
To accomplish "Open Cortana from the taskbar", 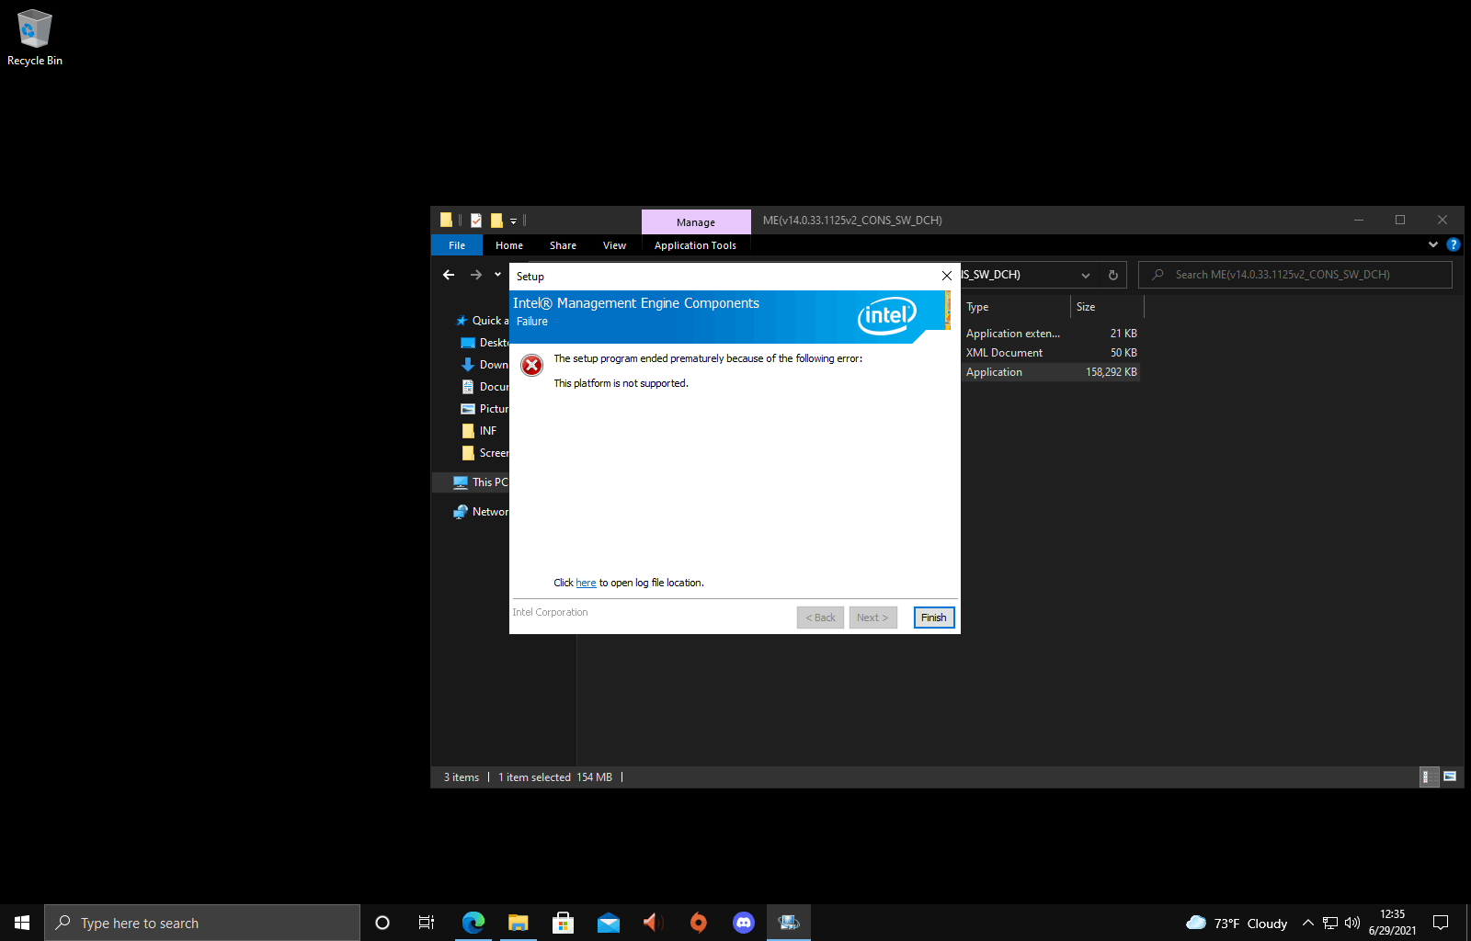I will [382, 923].
